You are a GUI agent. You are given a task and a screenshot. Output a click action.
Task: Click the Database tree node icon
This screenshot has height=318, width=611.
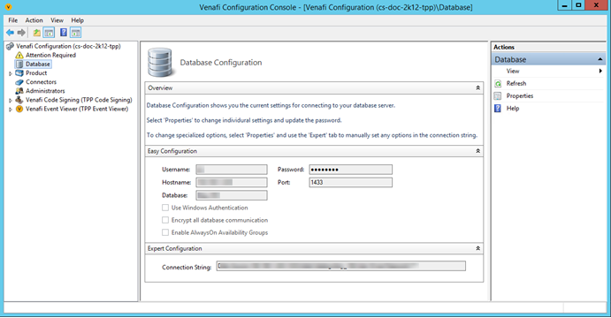(19, 64)
